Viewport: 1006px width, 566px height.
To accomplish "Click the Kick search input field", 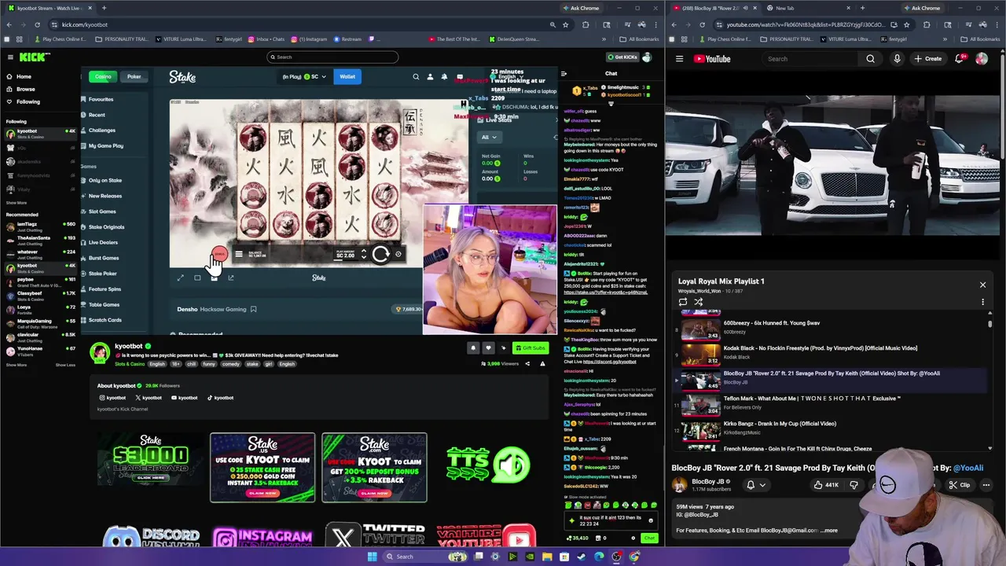I will (332, 57).
